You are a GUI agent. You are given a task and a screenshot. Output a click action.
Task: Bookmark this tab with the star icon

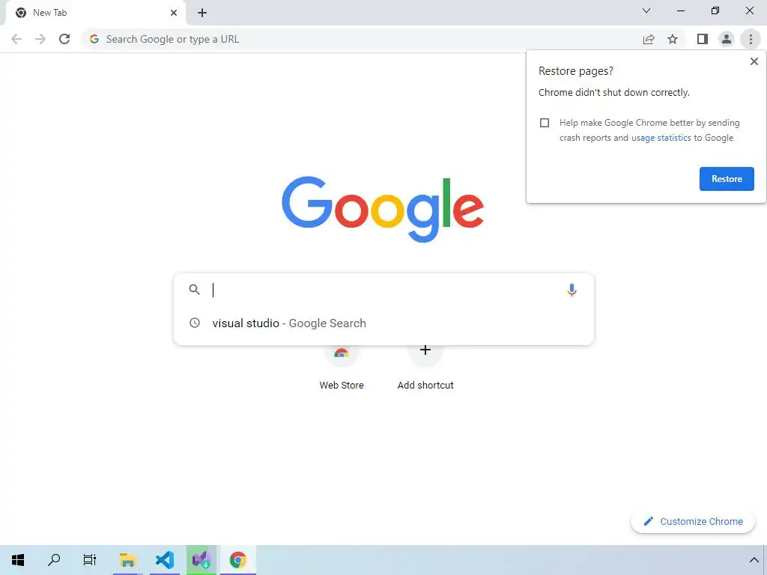673,39
